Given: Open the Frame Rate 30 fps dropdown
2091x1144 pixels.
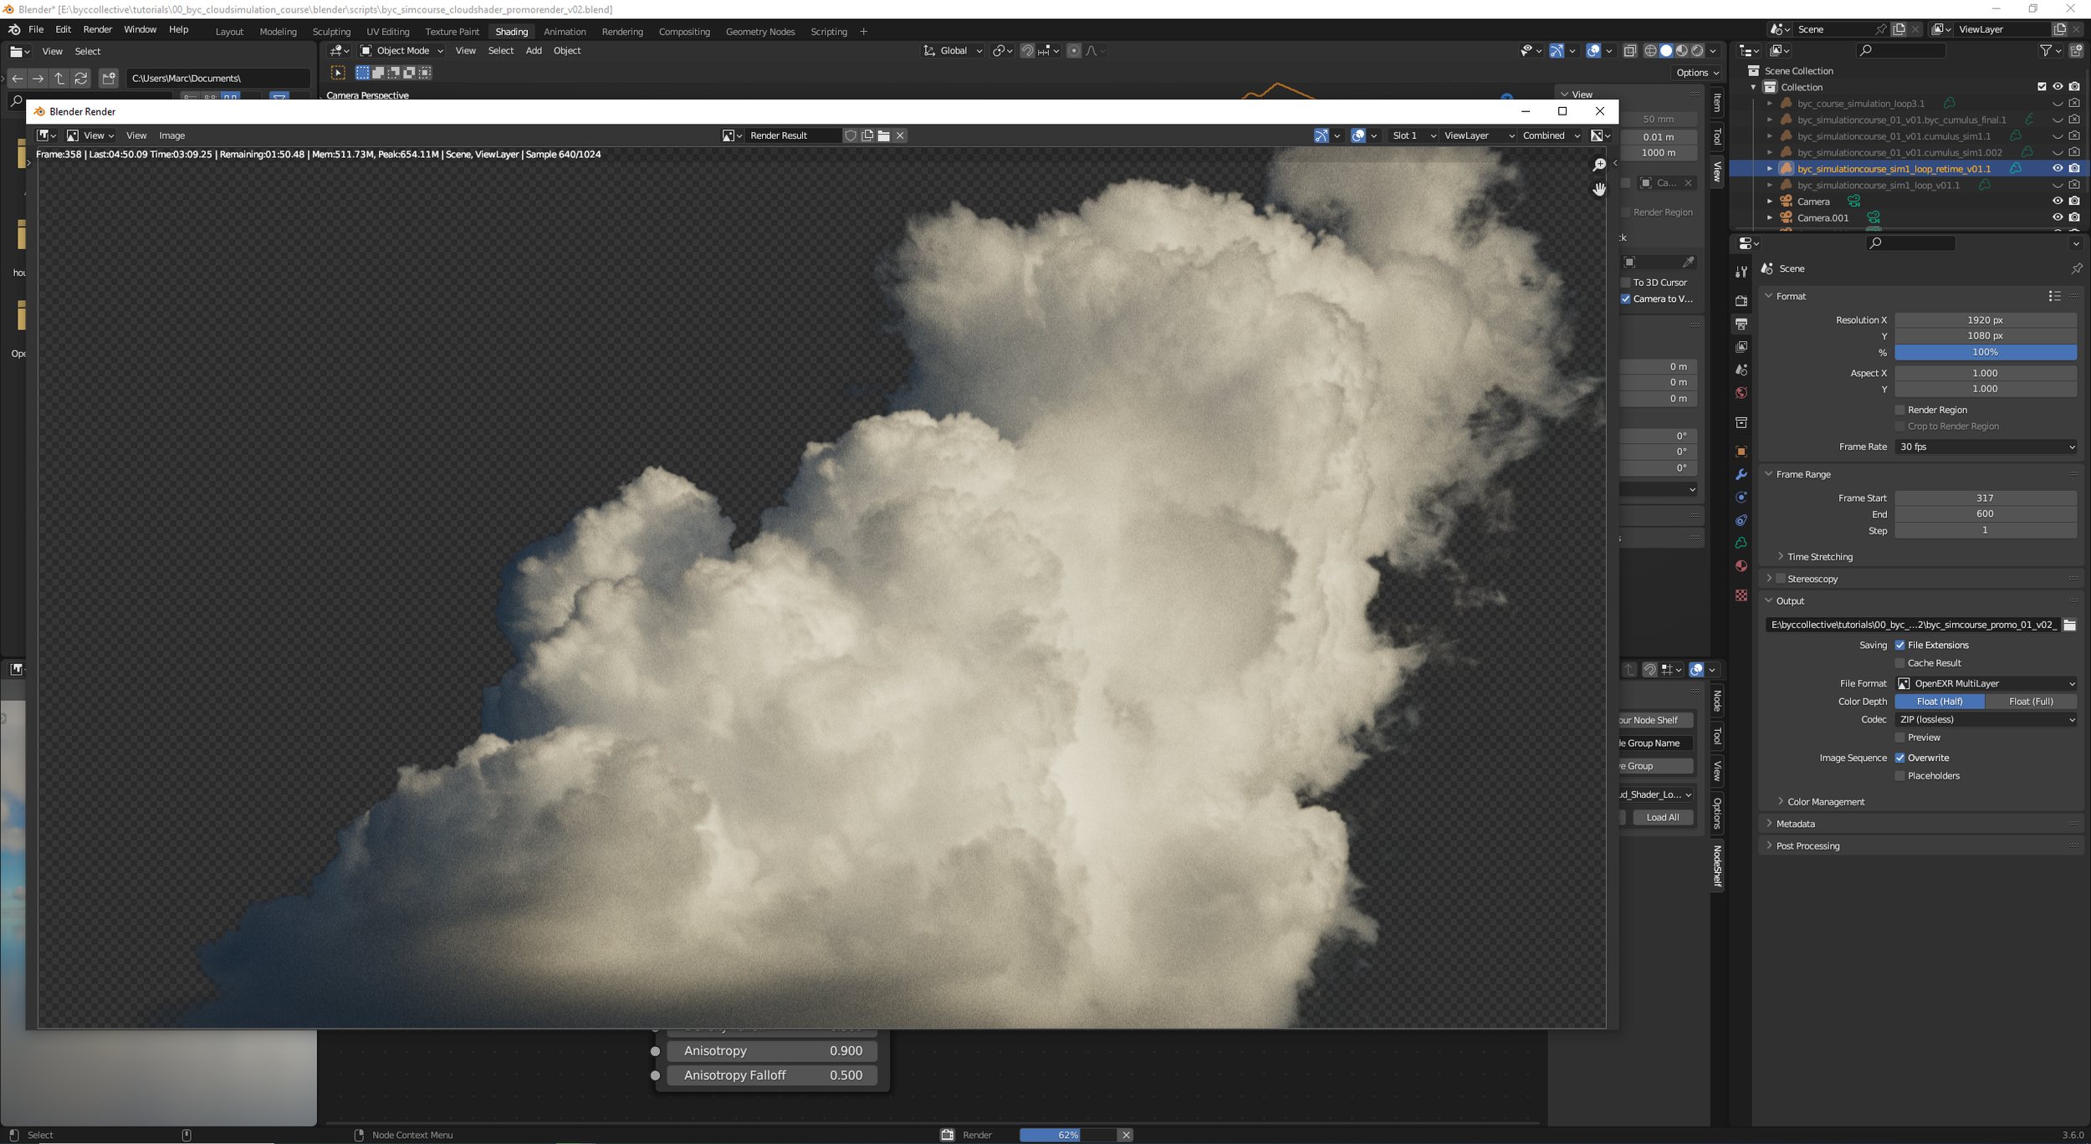Looking at the screenshot, I should pos(1986,447).
